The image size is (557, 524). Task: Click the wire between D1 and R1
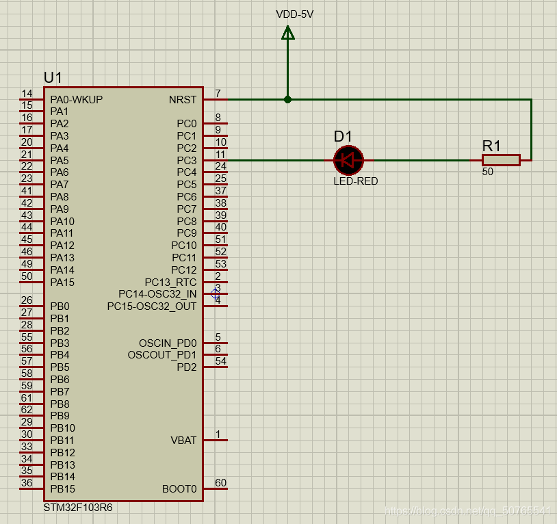(x=422, y=161)
